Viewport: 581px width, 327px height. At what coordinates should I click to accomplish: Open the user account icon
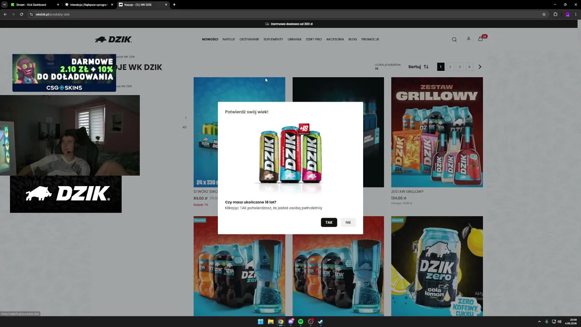[x=468, y=39]
